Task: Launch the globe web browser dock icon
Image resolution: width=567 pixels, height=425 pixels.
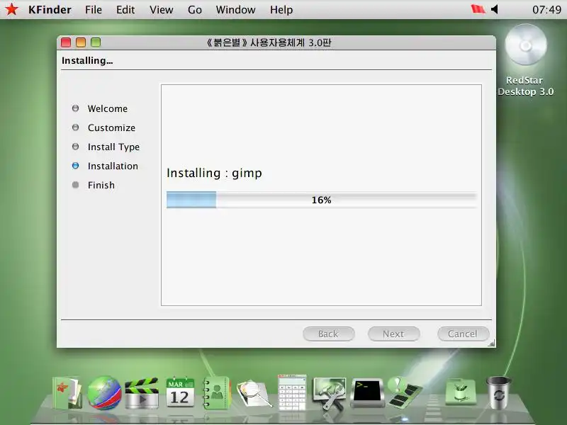Action: [104, 393]
